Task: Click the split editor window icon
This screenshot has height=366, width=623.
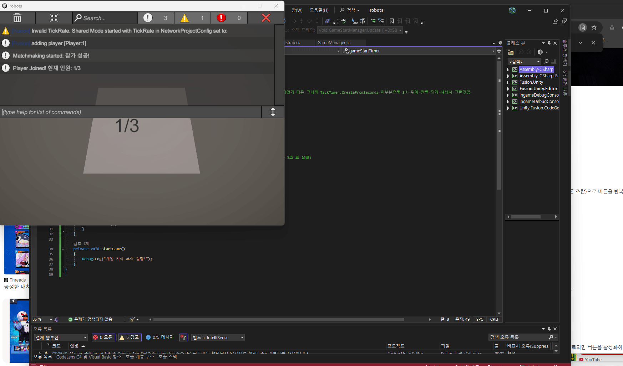Action: tap(499, 51)
